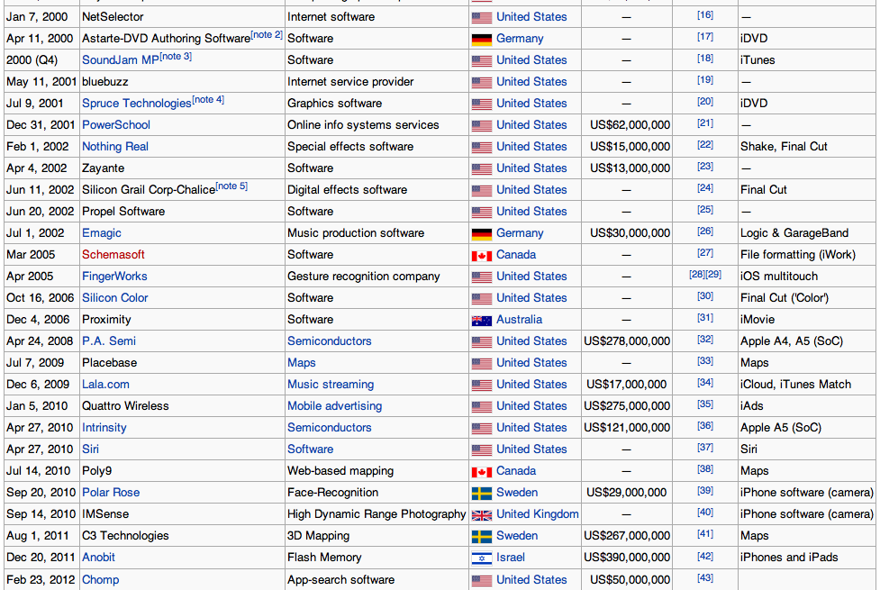Viewport: 880px width, 590px height.
Task: Open the Semiconductors link in the Intrinsity row
Action: [330, 427]
